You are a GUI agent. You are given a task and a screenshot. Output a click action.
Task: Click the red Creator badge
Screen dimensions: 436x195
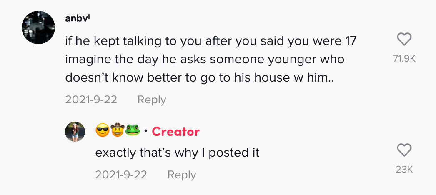click(x=176, y=132)
